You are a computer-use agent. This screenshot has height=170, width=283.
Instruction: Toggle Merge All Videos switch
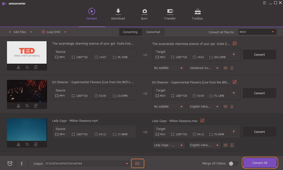(x=233, y=163)
